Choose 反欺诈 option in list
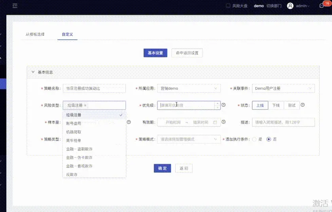Image resolution: width=332 pixels, height=212 pixels. click(94, 174)
